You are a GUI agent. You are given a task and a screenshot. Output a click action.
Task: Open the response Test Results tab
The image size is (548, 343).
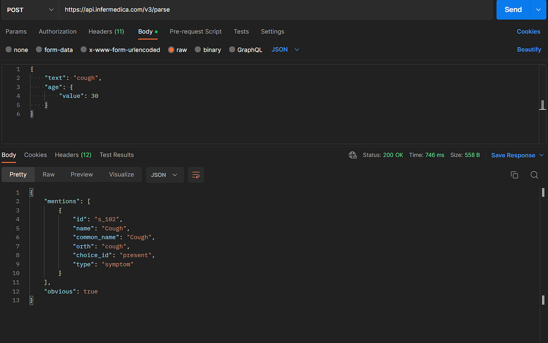[117, 155]
